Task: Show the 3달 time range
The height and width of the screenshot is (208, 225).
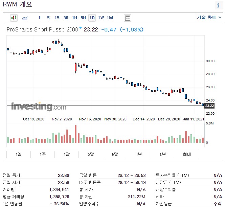Action: (91, 154)
